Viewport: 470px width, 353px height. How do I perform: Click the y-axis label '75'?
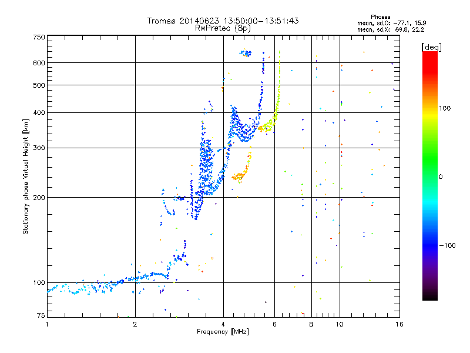pos(41,315)
